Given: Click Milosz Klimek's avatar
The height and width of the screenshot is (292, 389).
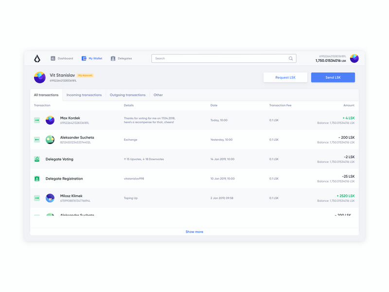Looking at the screenshot, I should point(50,198).
